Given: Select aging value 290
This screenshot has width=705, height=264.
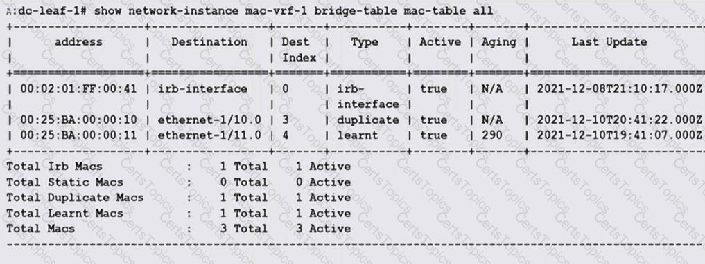Looking at the screenshot, I should click(x=492, y=135).
